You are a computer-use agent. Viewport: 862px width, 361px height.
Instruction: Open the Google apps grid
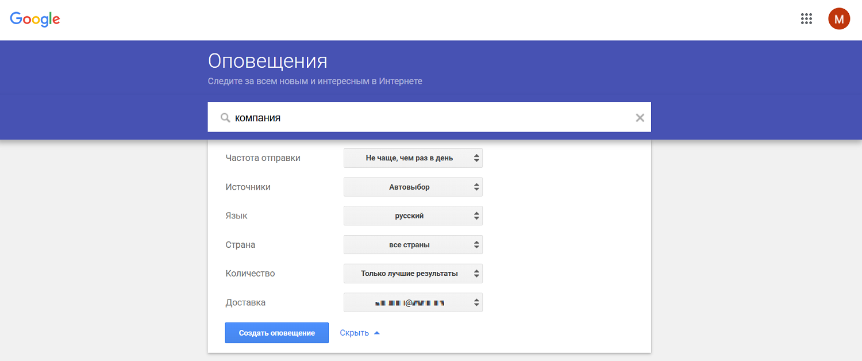pyautogui.click(x=806, y=18)
